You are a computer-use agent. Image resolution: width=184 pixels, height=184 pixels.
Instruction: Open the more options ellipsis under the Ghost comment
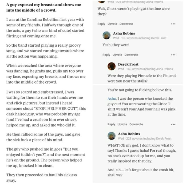(173, 24)
